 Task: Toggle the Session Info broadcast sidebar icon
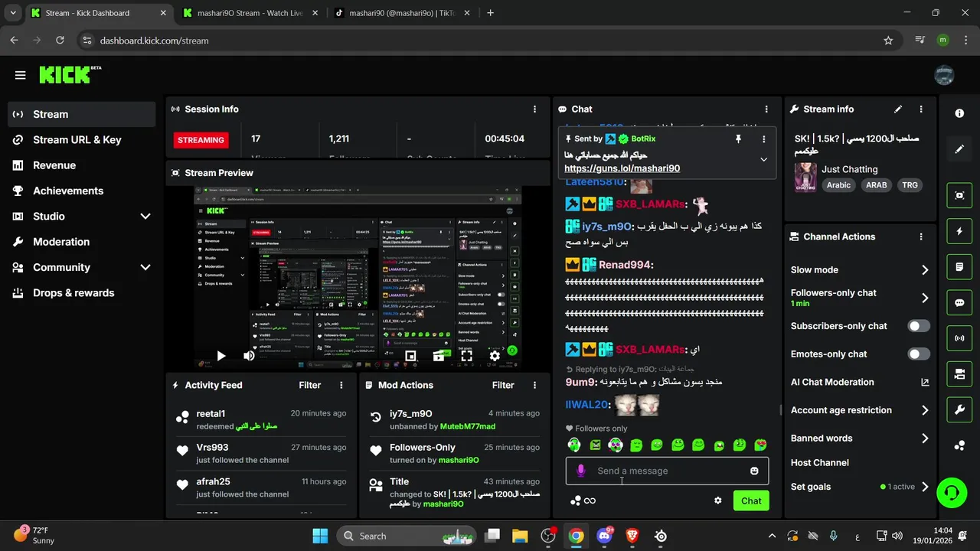(959, 337)
